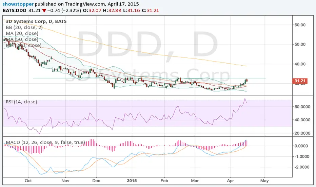Click the open price O:32.07 value
The image size is (316, 187).
pos(92,11)
